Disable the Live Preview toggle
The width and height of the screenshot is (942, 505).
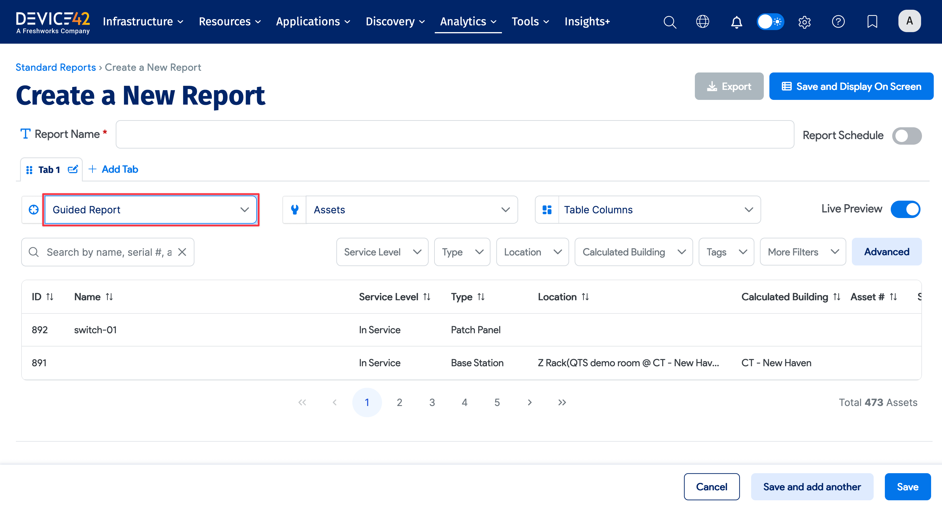pyautogui.click(x=905, y=209)
